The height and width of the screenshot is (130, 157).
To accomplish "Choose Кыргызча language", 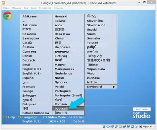I will (x=63, y=47).
